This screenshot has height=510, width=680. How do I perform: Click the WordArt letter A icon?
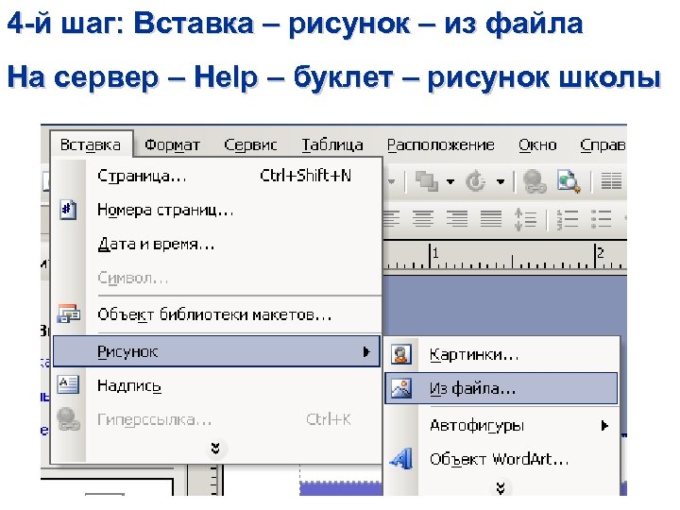click(x=401, y=458)
